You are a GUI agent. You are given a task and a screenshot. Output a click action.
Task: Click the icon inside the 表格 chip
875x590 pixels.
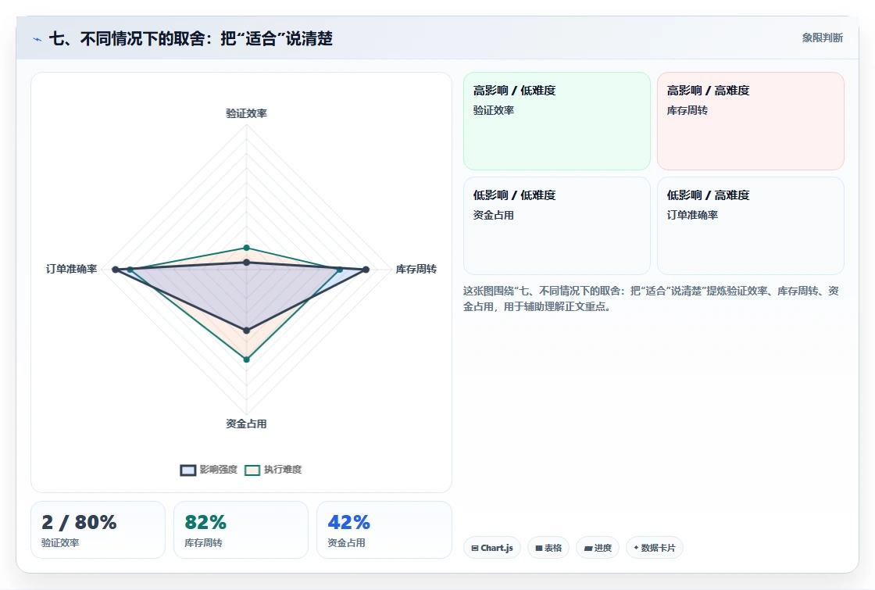(539, 548)
